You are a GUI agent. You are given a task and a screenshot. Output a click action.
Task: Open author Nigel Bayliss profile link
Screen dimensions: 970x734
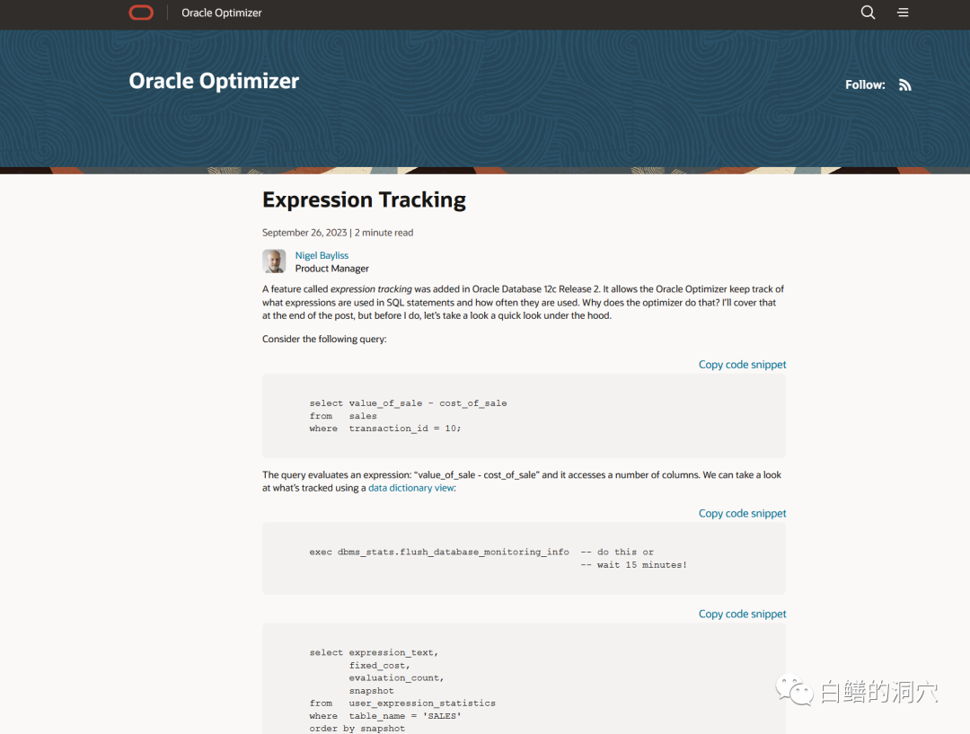coord(322,255)
